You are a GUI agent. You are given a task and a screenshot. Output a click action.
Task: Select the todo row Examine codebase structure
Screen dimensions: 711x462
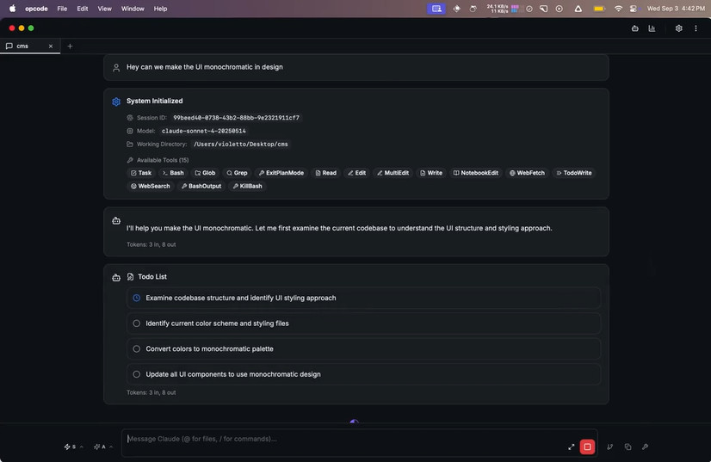tap(363, 298)
